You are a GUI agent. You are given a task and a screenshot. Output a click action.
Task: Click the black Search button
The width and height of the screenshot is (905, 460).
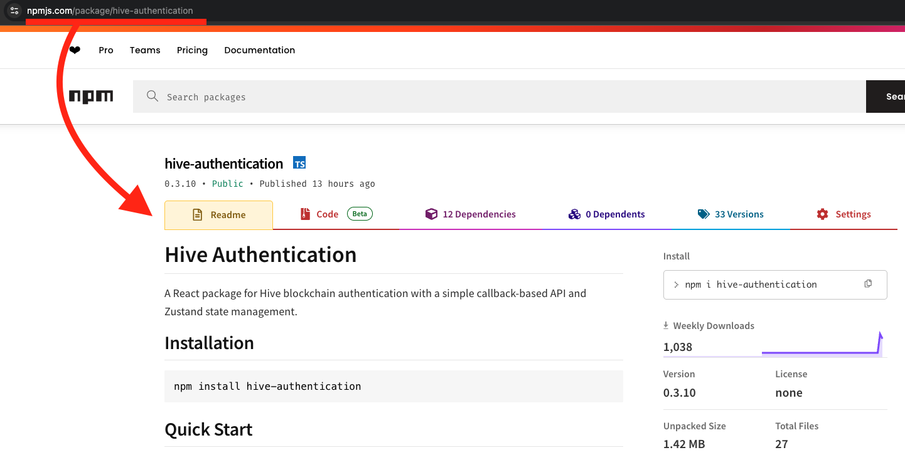tap(886, 97)
